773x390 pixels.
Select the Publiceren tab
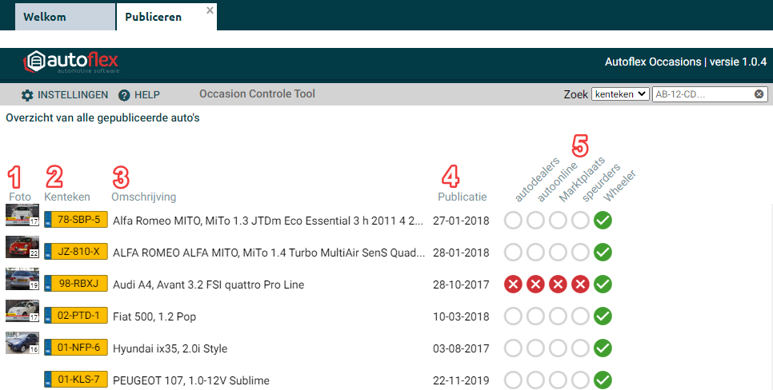[153, 17]
